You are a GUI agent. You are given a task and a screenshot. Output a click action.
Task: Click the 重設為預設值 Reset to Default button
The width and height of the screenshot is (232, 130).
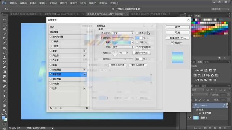138,65
